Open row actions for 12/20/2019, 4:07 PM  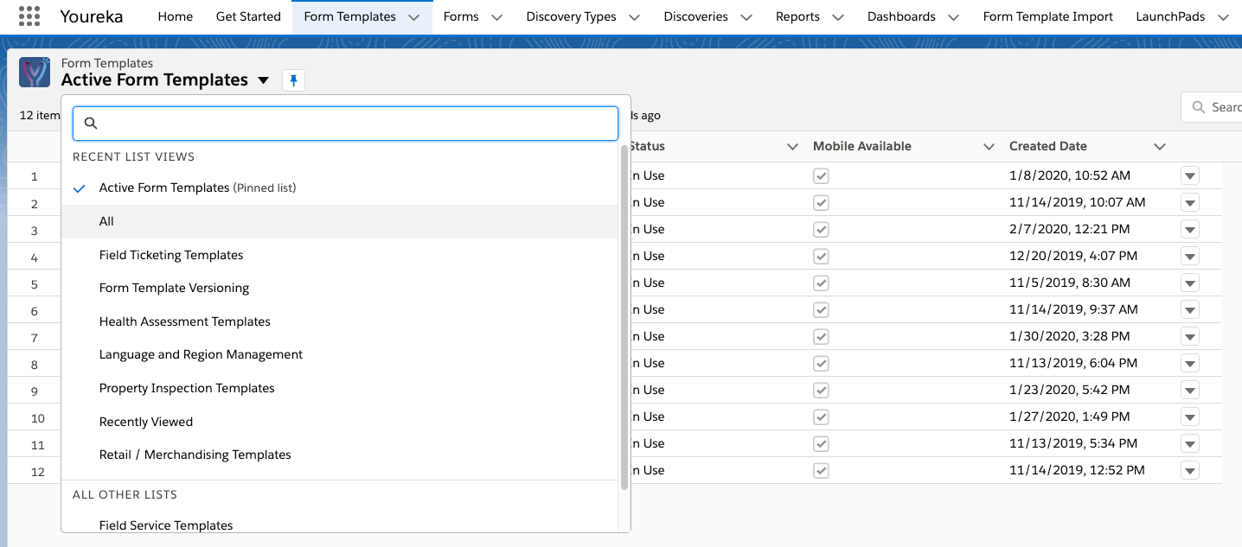pyautogui.click(x=1190, y=256)
